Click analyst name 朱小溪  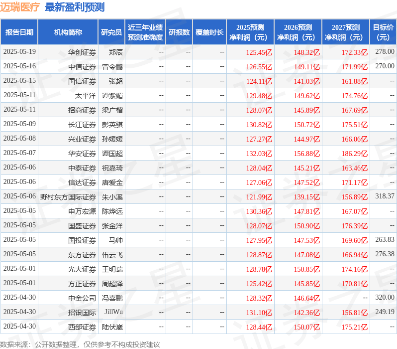(x=112, y=197)
